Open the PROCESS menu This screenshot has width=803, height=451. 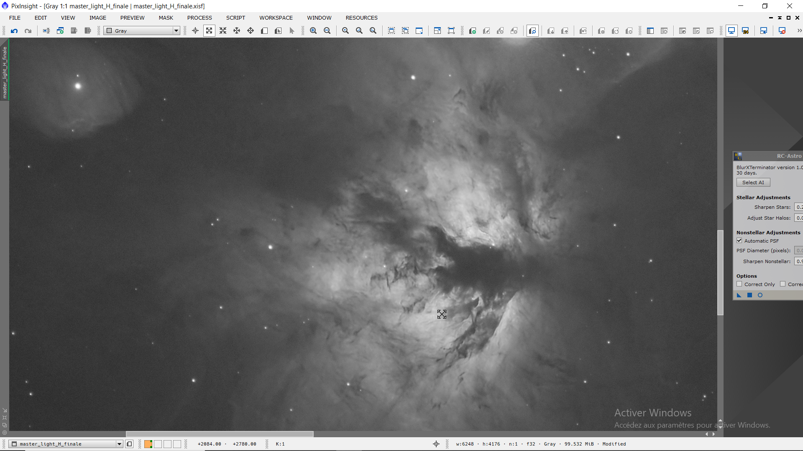pyautogui.click(x=199, y=18)
